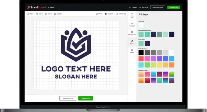Switch to the Text tab
This screenshot has width=207, height=112.
(132, 15)
